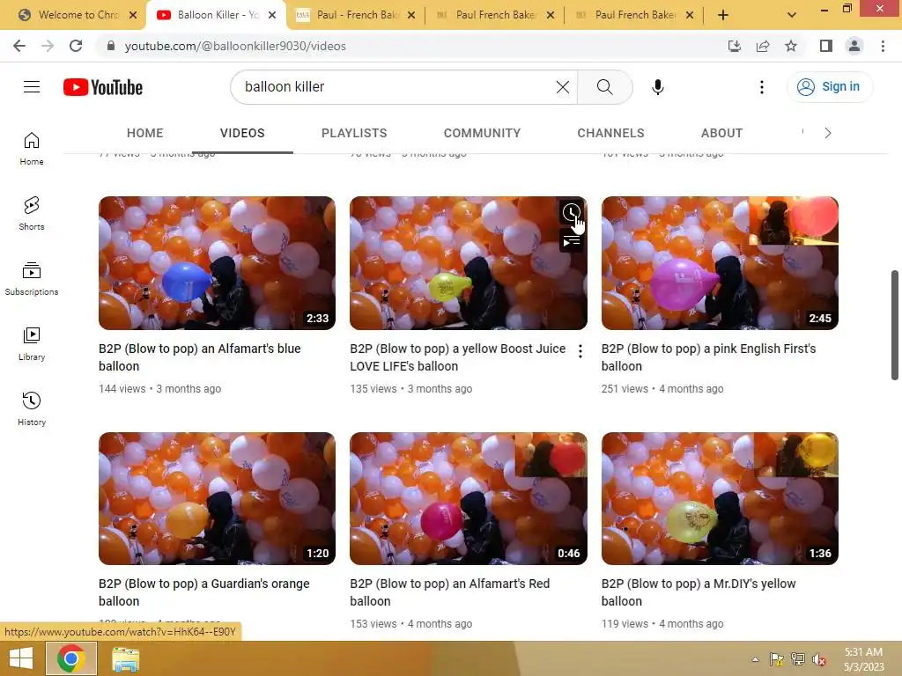Reload the page
Image resolution: width=902 pixels, height=676 pixels.
click(x=76, y=46)
